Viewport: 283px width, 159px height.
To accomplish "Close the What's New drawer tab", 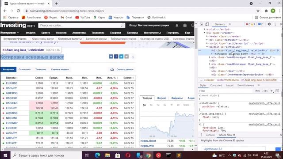I will click(234, 135).
